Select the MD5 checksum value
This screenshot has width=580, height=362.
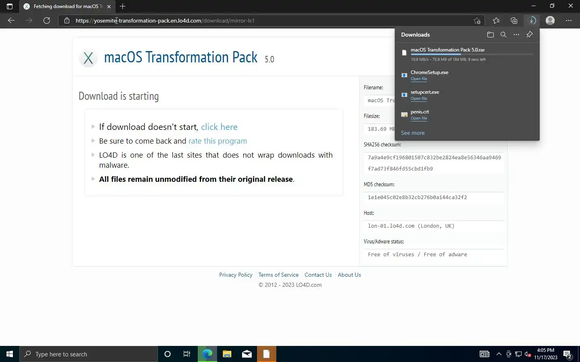pyautogui.click(x=417, y=197)
